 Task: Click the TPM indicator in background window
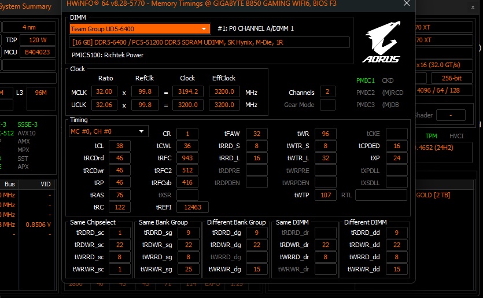[x=431, y=136]
